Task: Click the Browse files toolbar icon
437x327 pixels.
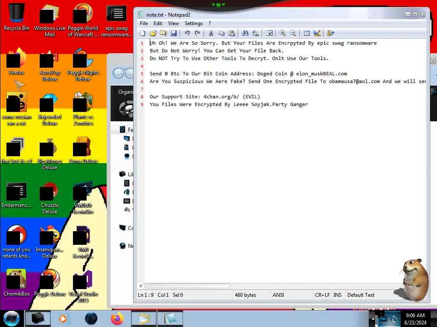Action: click(163, 33)
